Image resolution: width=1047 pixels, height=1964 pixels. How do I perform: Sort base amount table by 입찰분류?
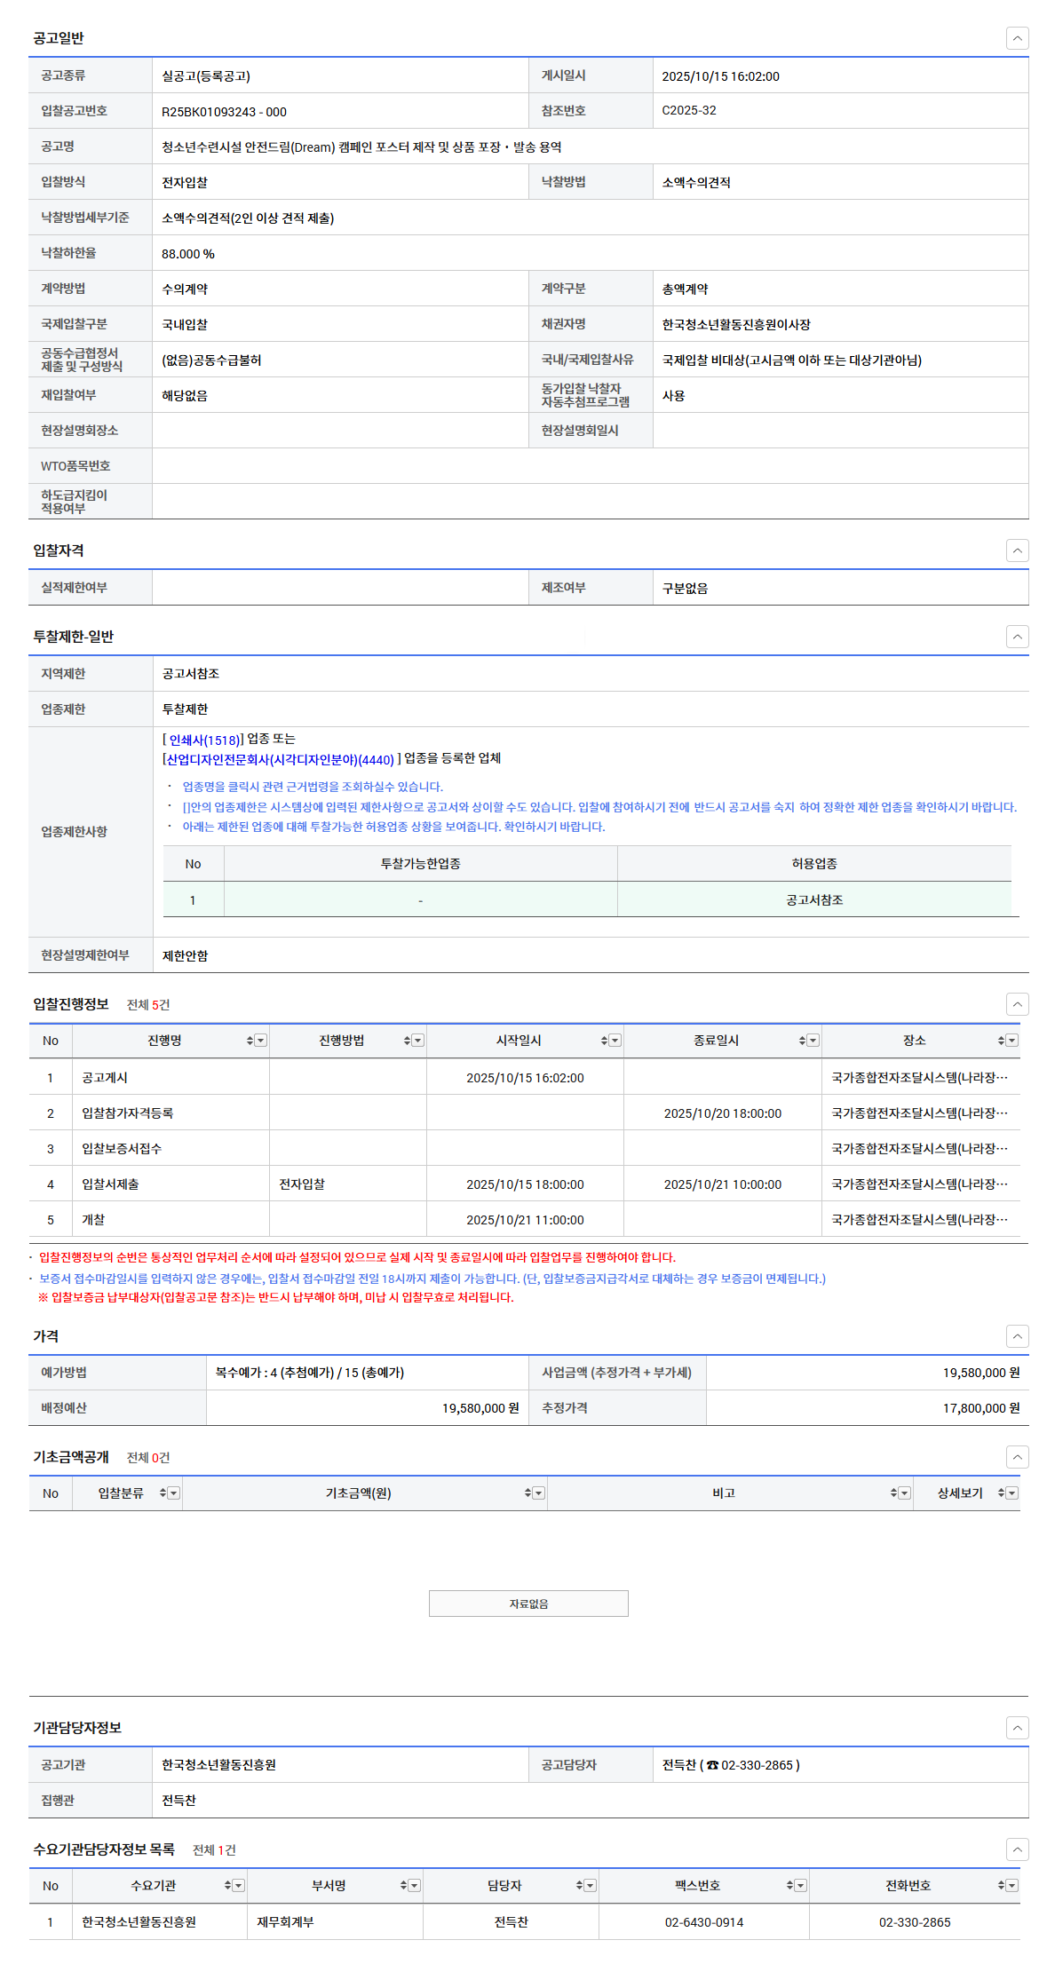click(163, 1493)
